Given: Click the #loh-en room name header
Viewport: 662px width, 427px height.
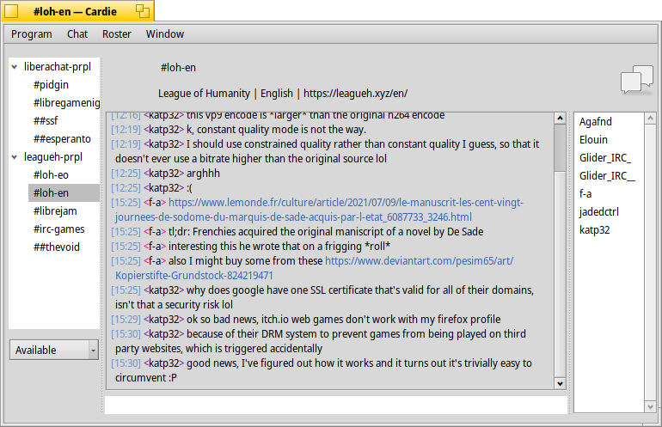Looking at the screenshot, I should (x=178, y=68).
